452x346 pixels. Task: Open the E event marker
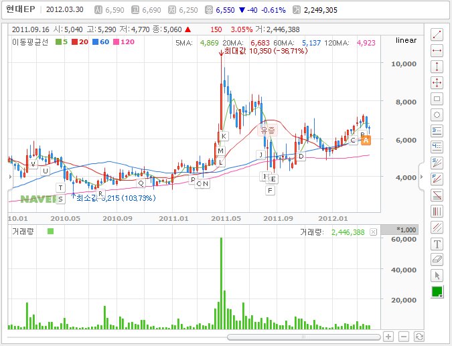click(x=274, y=179)
